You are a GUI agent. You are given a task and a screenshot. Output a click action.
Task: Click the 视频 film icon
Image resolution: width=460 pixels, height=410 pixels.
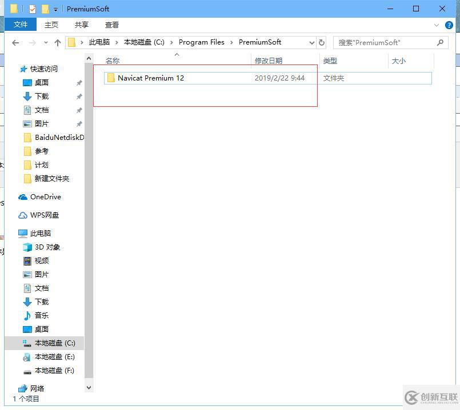point(27,261)
